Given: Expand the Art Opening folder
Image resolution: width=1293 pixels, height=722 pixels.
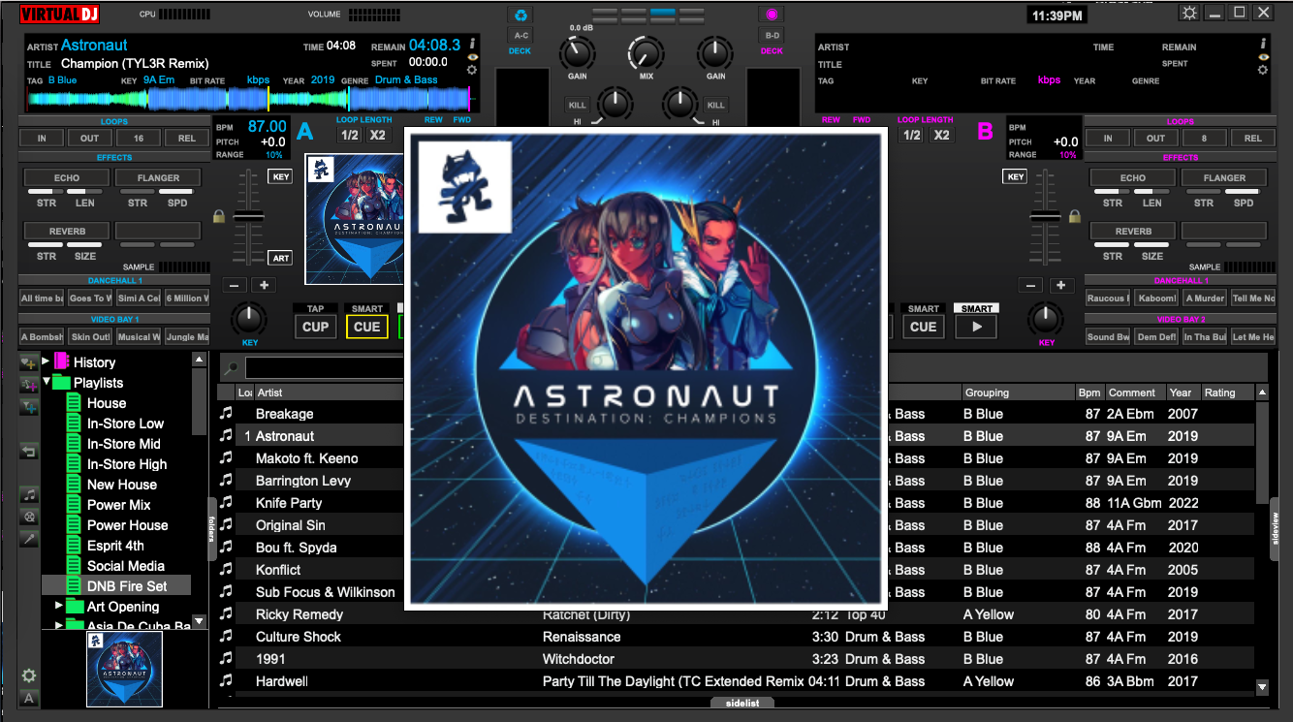Looking at the screenshot, I should (x=59, y=606).
